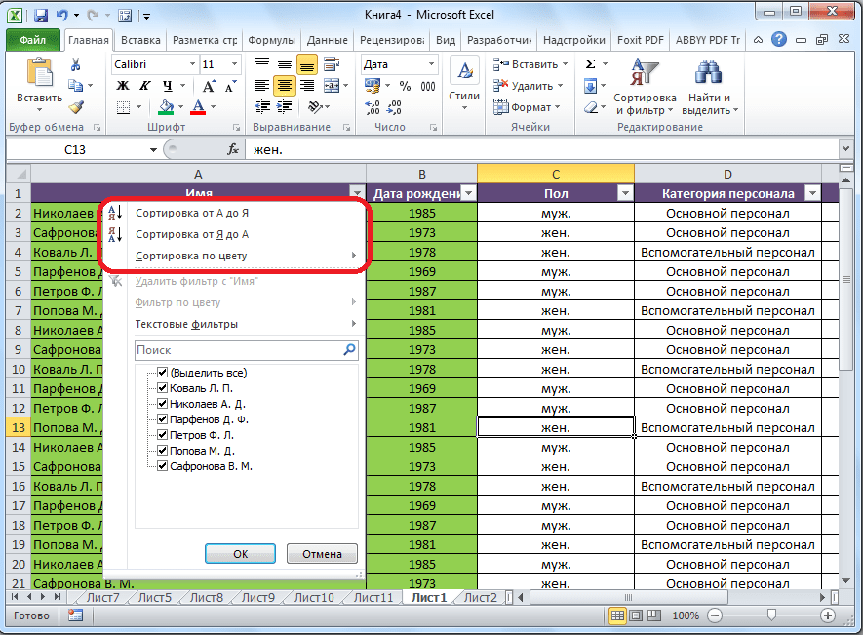Select the Format Painter brush
Viewport: 863px width, 635px height.
coord(76,107)
